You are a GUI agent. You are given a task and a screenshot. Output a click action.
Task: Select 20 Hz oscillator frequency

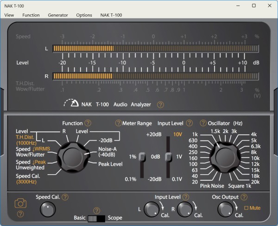(195, 182)
